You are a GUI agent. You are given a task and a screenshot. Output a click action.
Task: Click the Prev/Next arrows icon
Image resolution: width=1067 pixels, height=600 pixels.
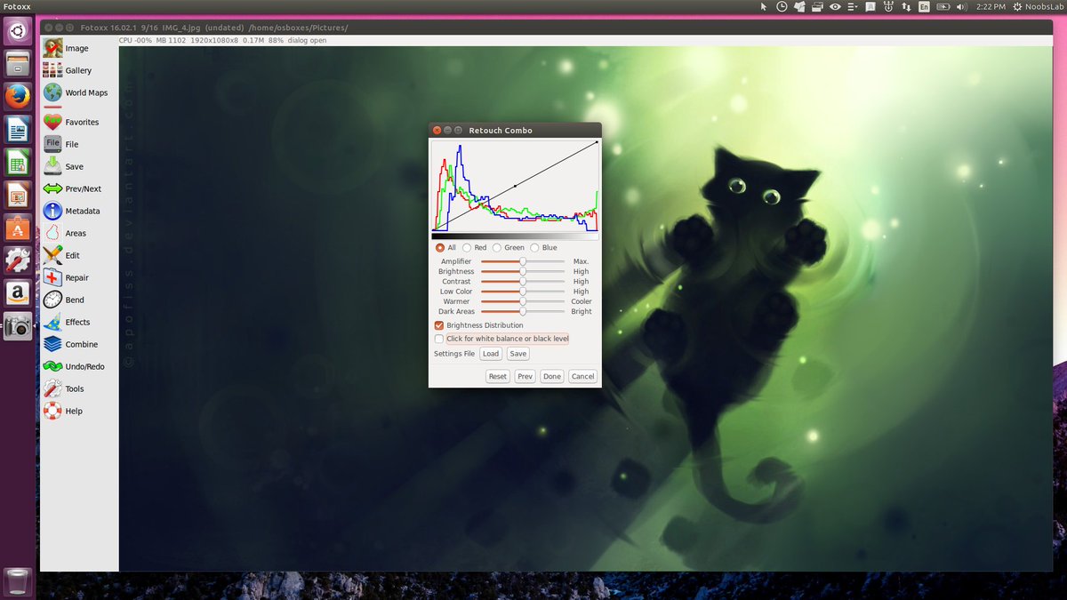pos(52,188)
